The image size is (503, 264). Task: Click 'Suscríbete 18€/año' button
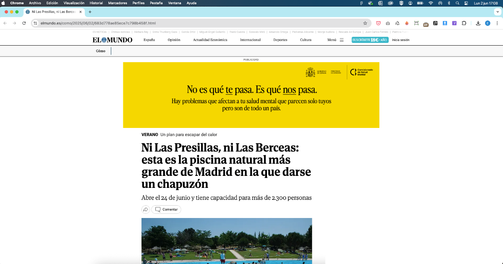coord(370,40)
